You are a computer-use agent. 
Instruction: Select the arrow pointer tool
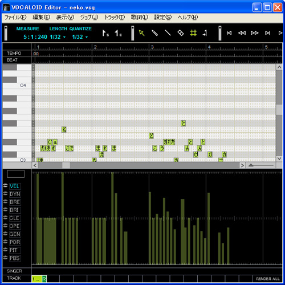pos(141,33)
